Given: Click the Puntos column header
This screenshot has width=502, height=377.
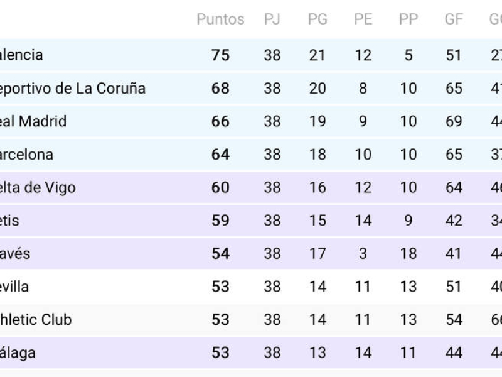Looking at the screenshot, I should (220, 19).
